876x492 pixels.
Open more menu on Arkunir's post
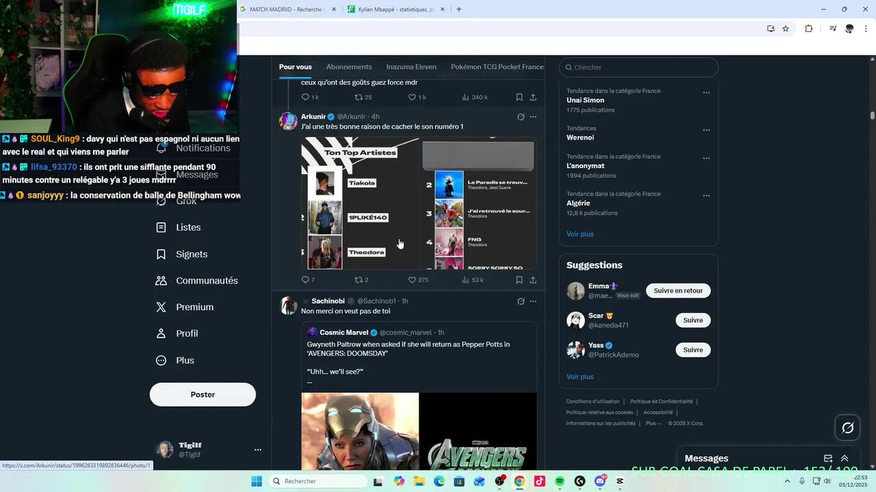(x=533, y=117)
